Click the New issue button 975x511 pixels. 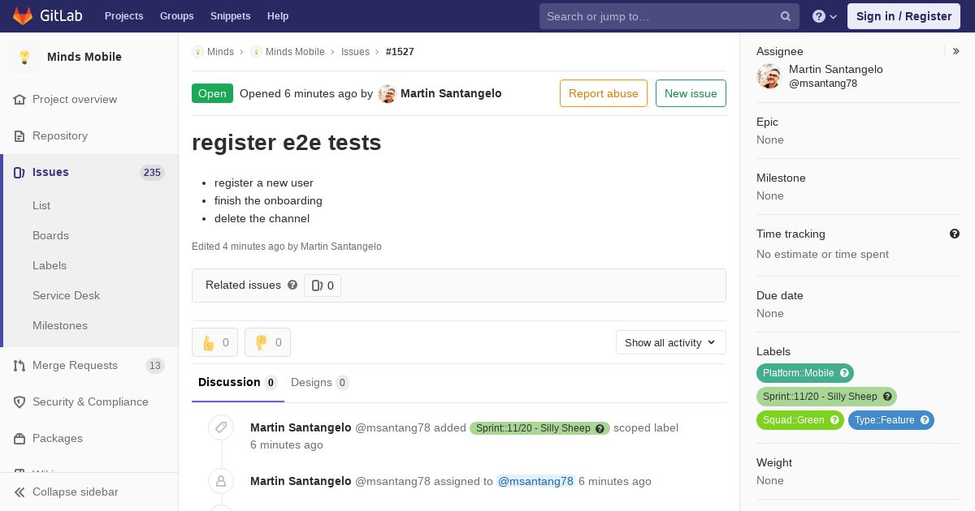click(691, 93)
